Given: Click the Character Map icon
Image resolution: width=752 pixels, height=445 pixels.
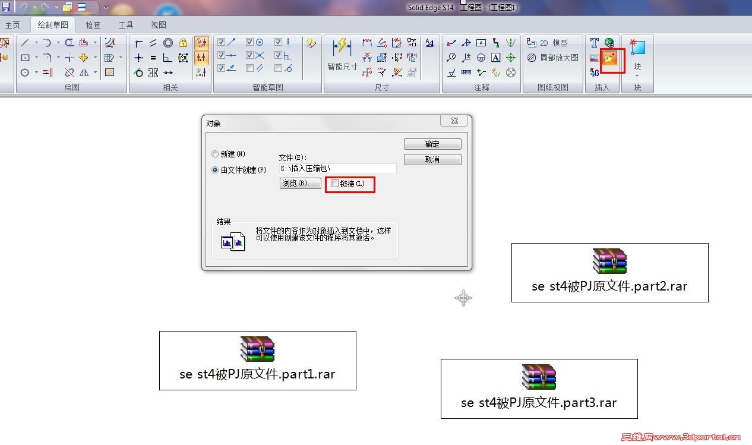Looking at the screenshot, I should (x=594, y=72).
